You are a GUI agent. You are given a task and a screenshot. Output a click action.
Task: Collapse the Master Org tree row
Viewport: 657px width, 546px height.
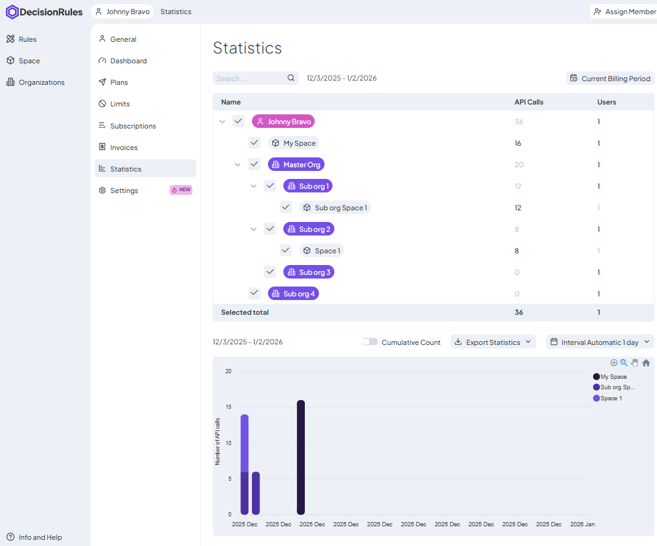pyautogui.click(x=237, y=165)
